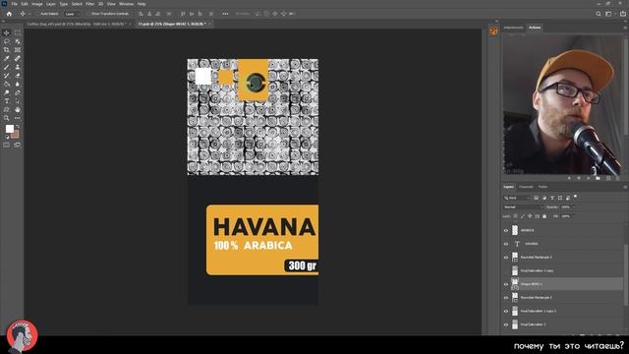Switch to the Paths tab

(543, 187)
